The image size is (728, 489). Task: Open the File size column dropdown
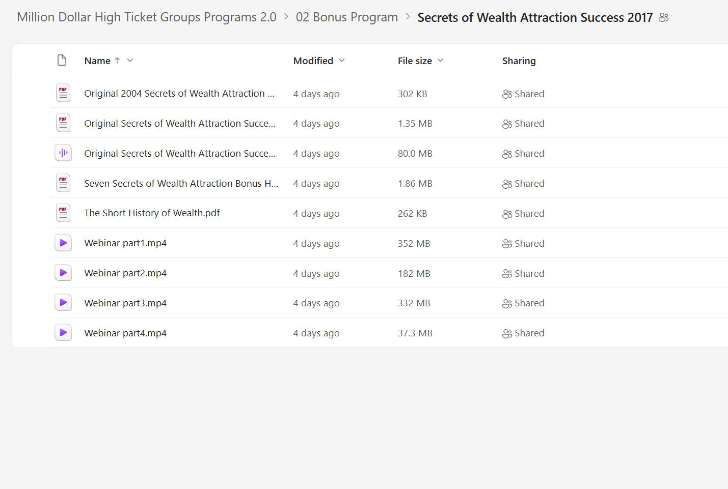(x=440, y=61)
